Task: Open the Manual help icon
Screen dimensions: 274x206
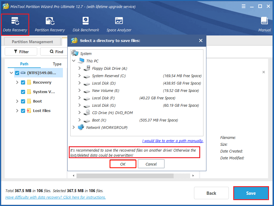Action: (264, 24)
